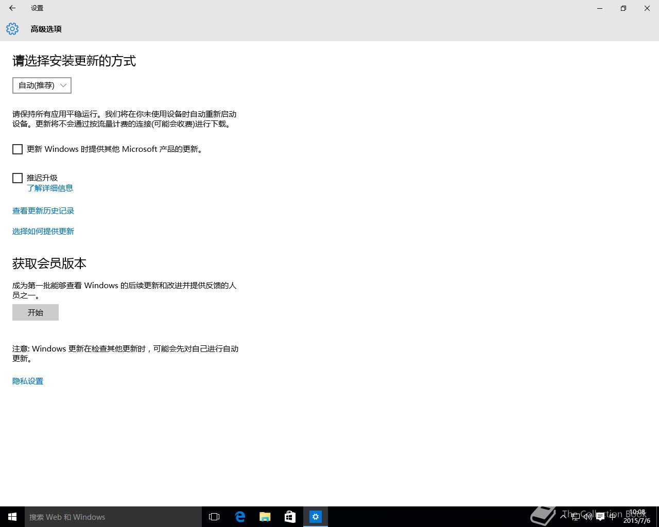This screenshot has height=527, width=659.
Task: Open the volume tray icon
Action: tap(587, 517)
